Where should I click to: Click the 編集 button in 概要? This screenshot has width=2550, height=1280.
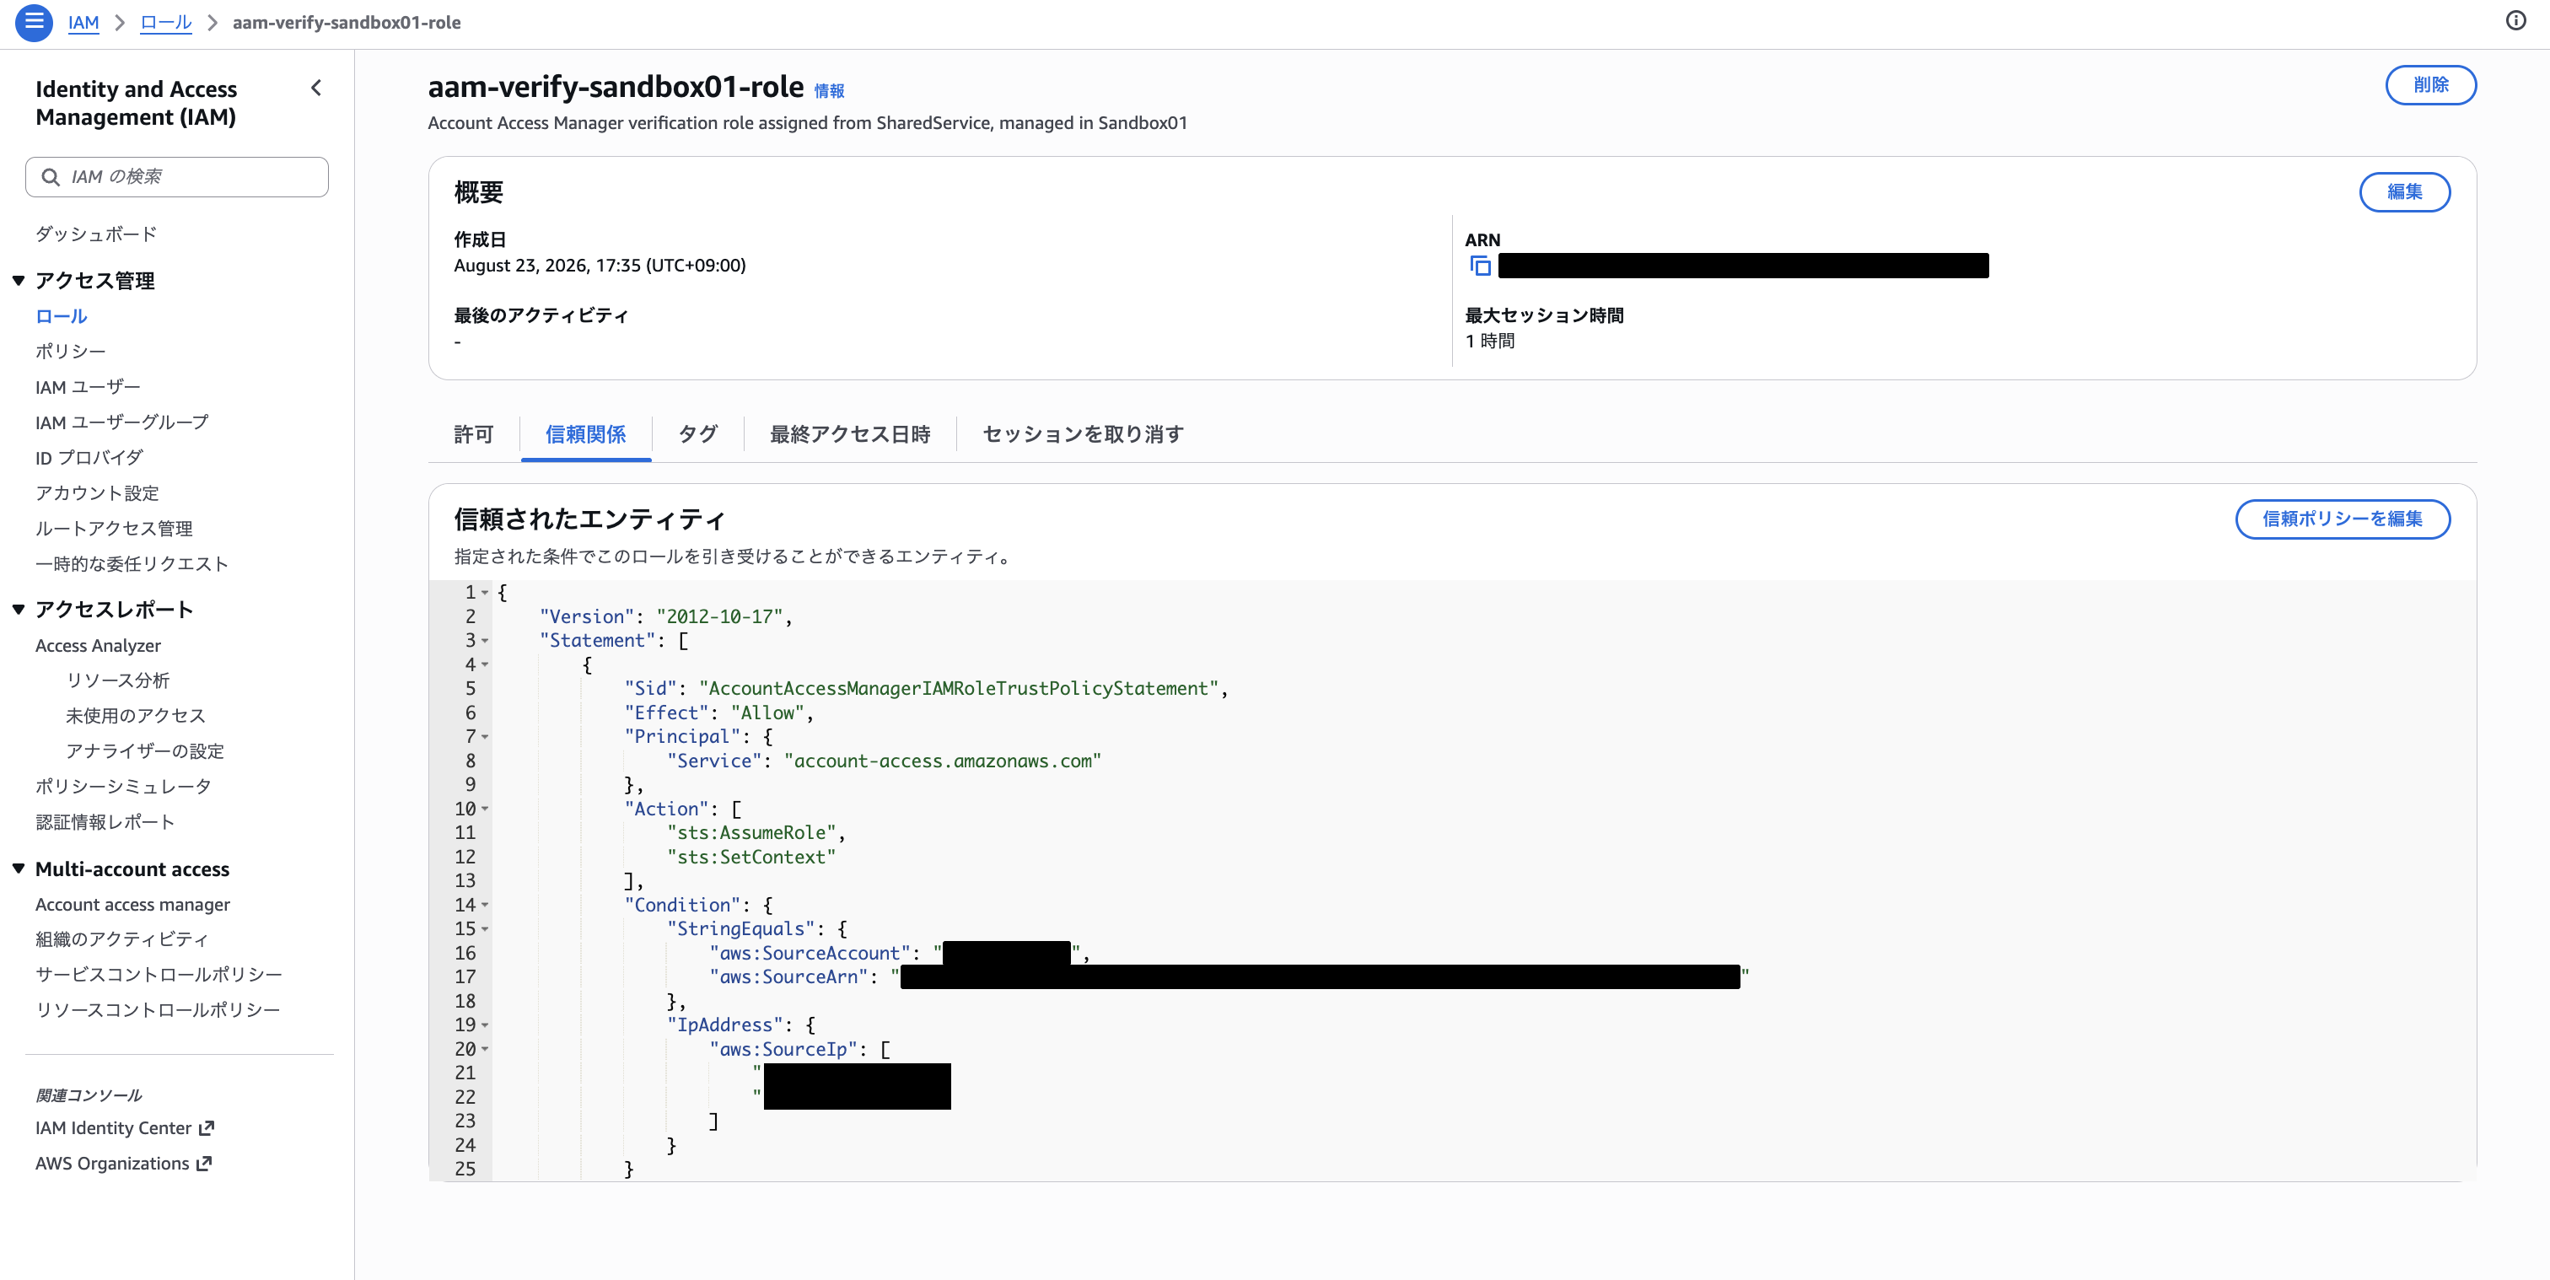point(2404,192)
